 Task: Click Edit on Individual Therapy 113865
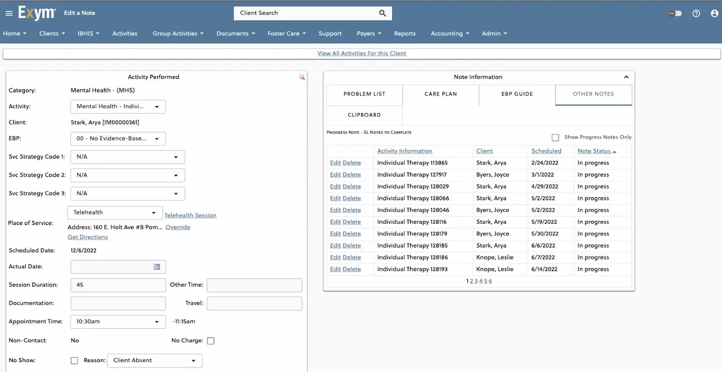(x=335, y=162)
